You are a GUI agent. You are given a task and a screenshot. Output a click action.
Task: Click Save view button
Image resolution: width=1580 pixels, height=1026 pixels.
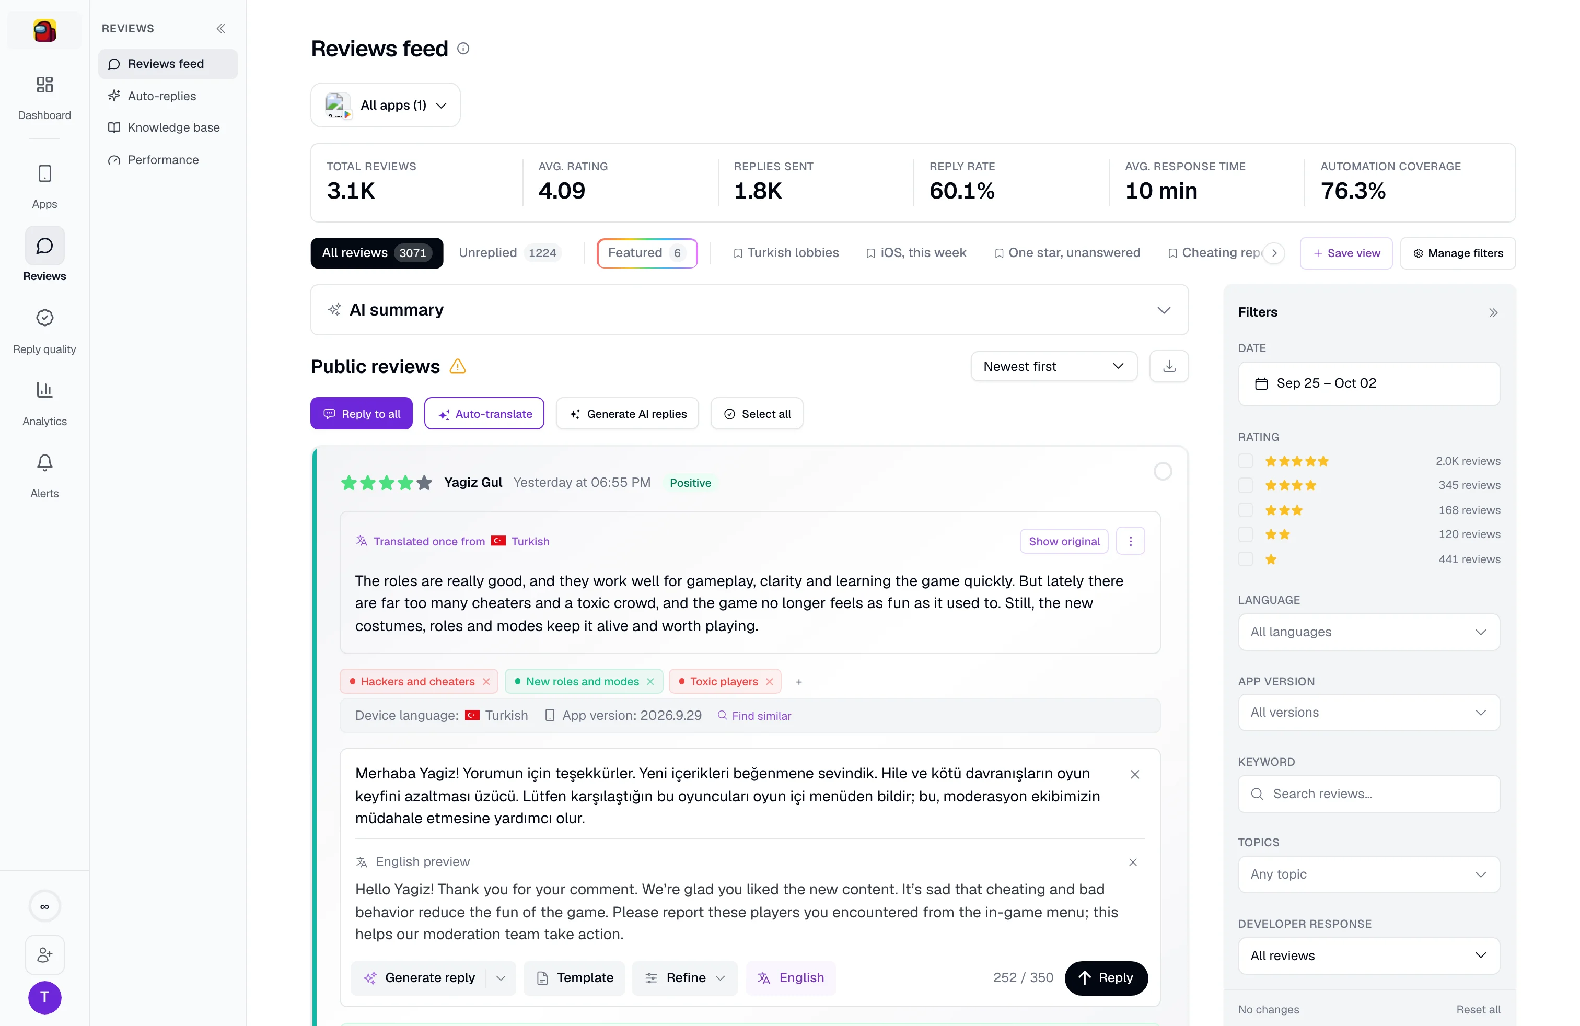pos(1345,253)
